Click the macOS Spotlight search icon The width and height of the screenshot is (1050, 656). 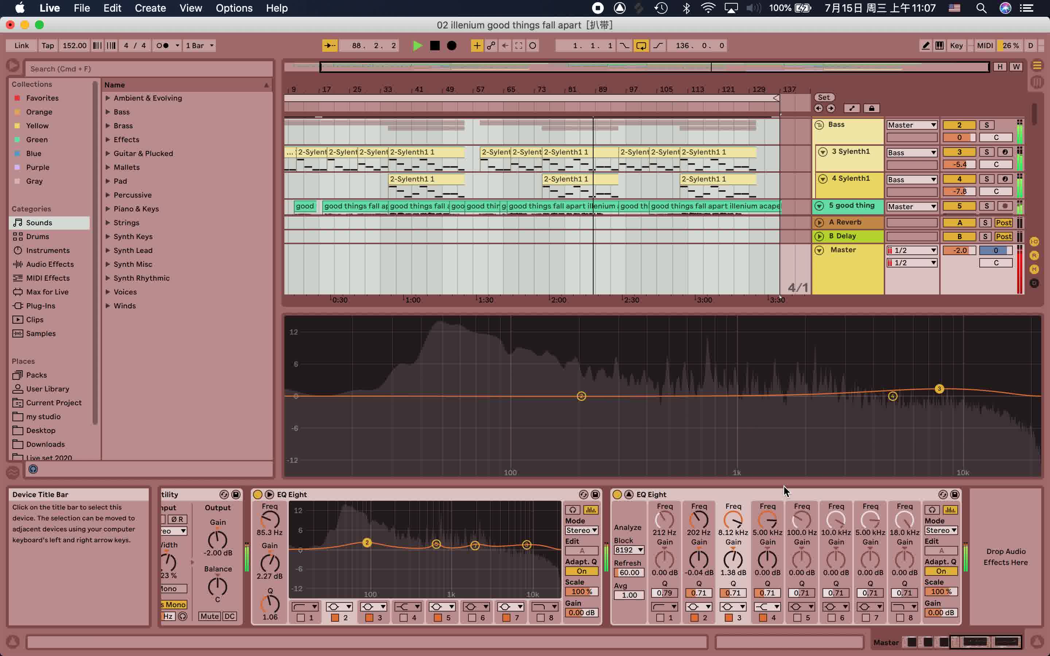981,8
